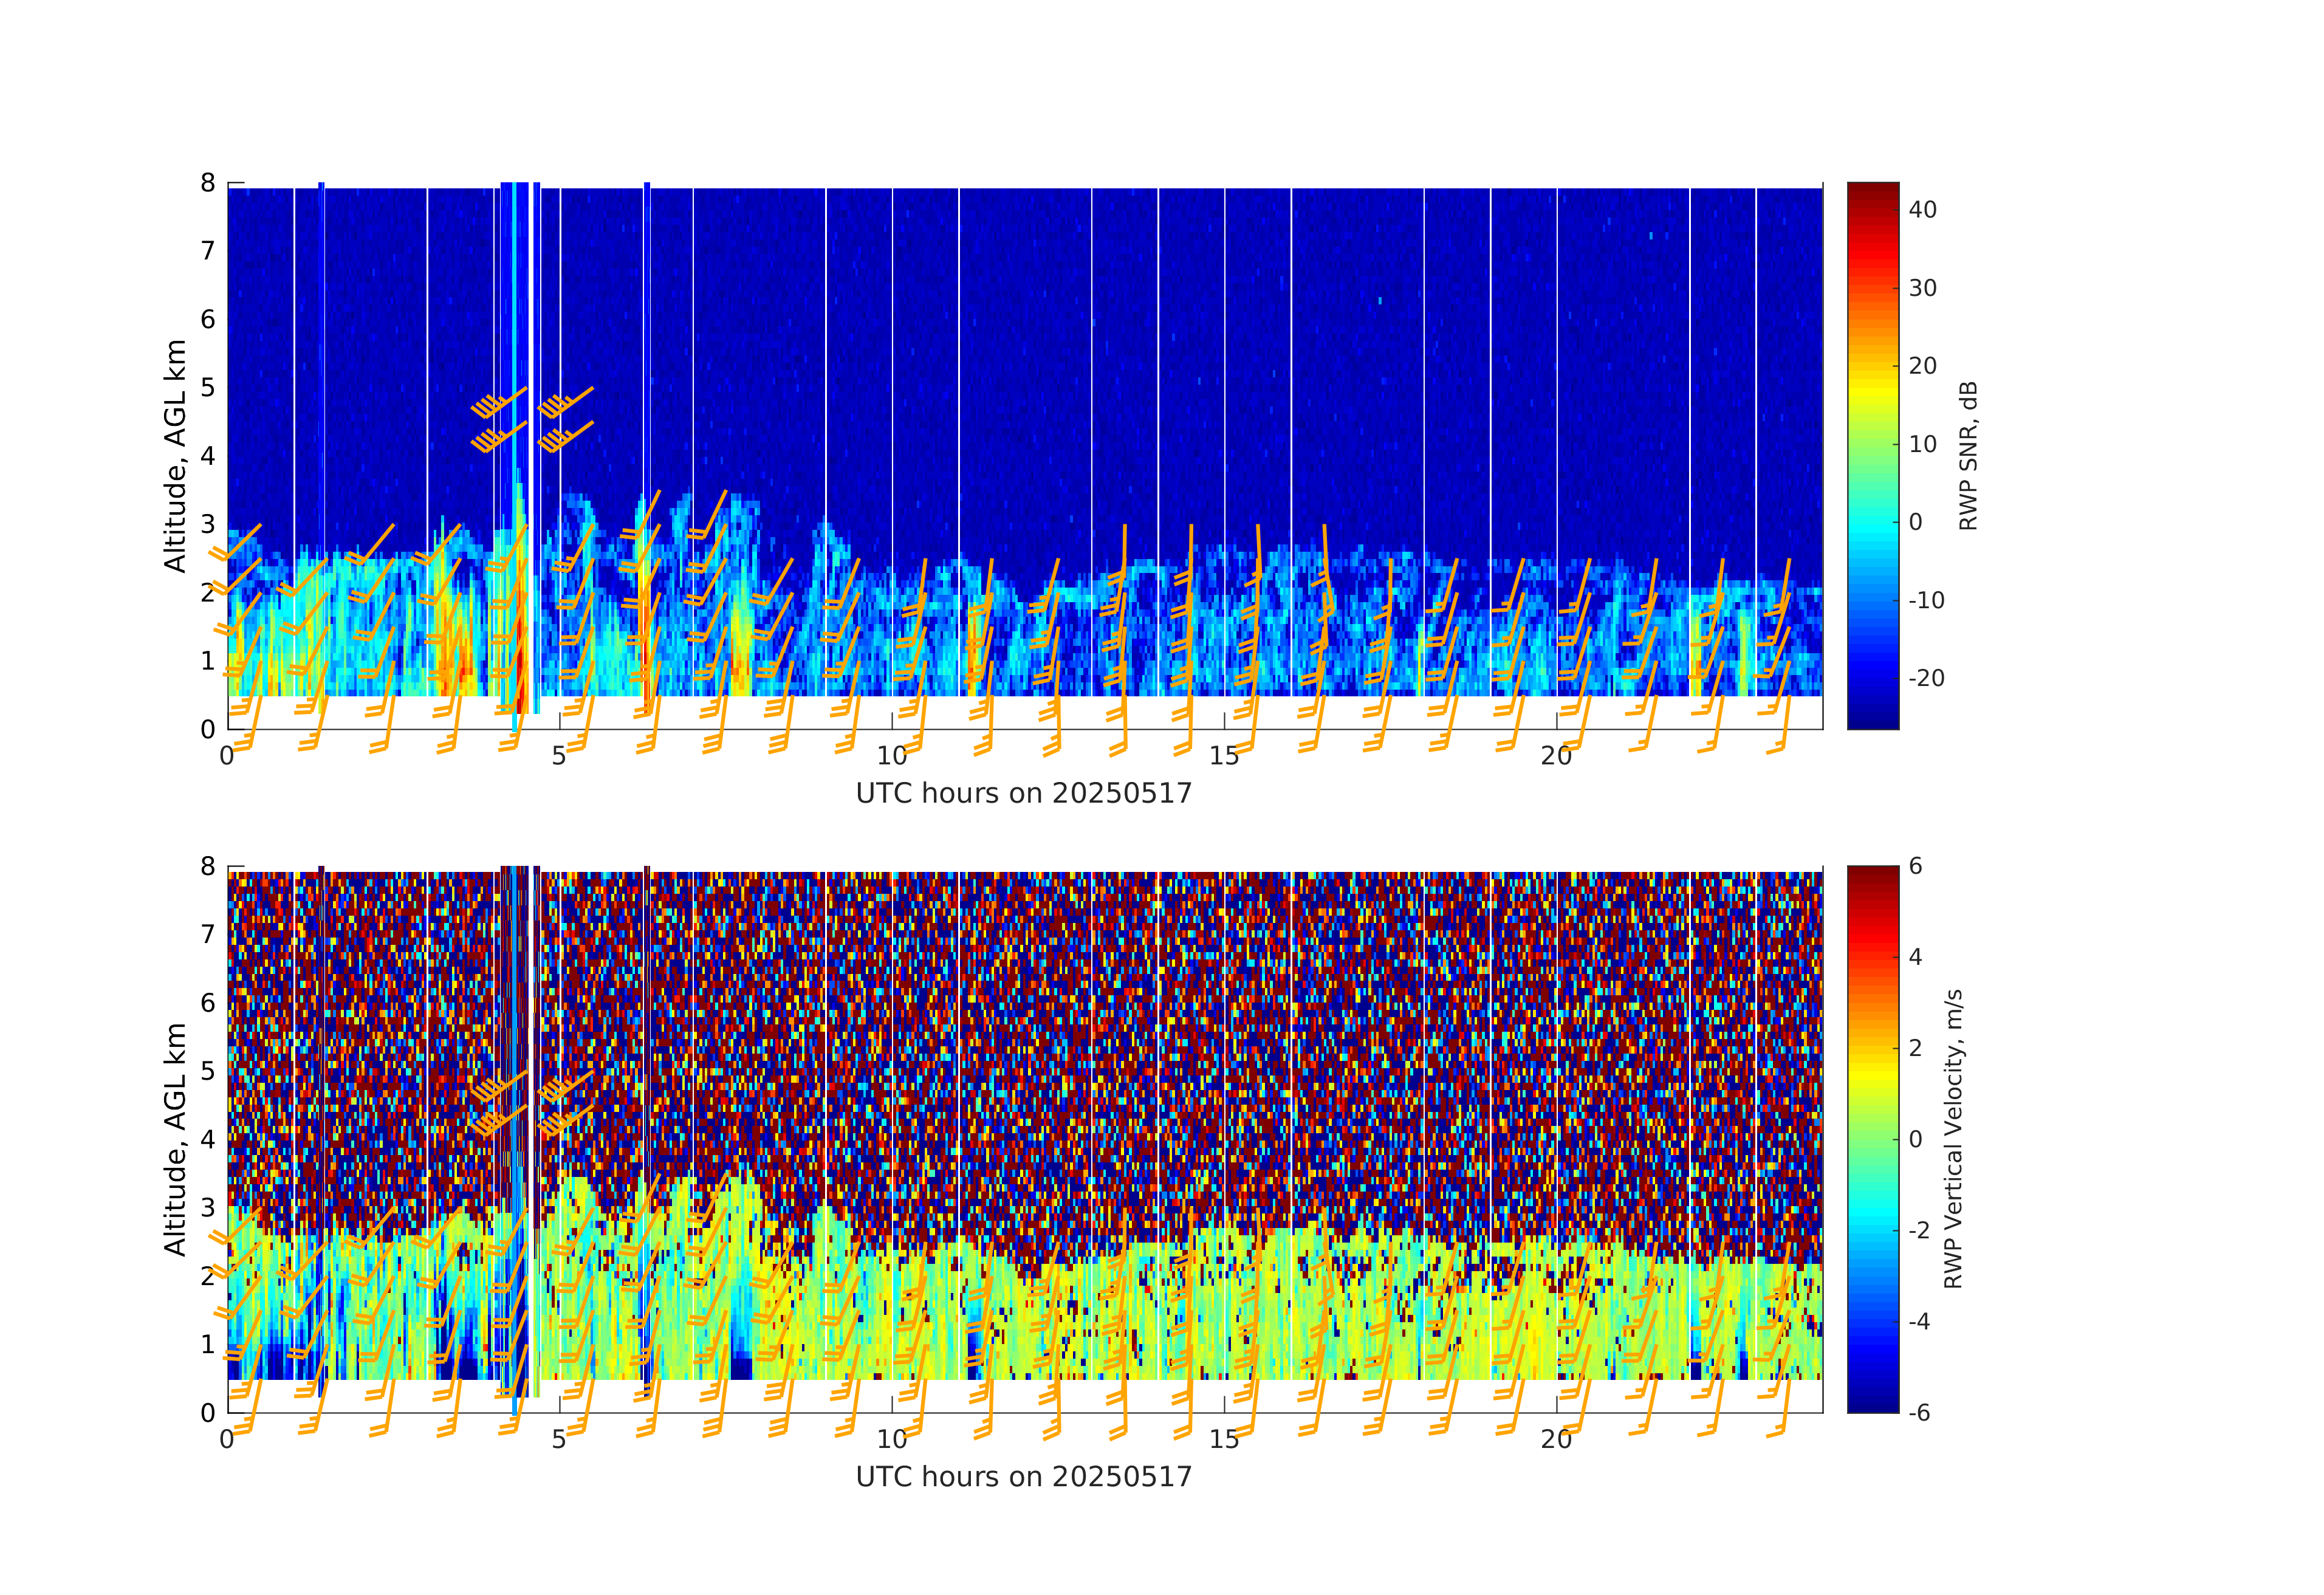Click altitude tick 6 on bottom plot
This screenshot has width=2324, height=1595.
tap(207, 1003)
